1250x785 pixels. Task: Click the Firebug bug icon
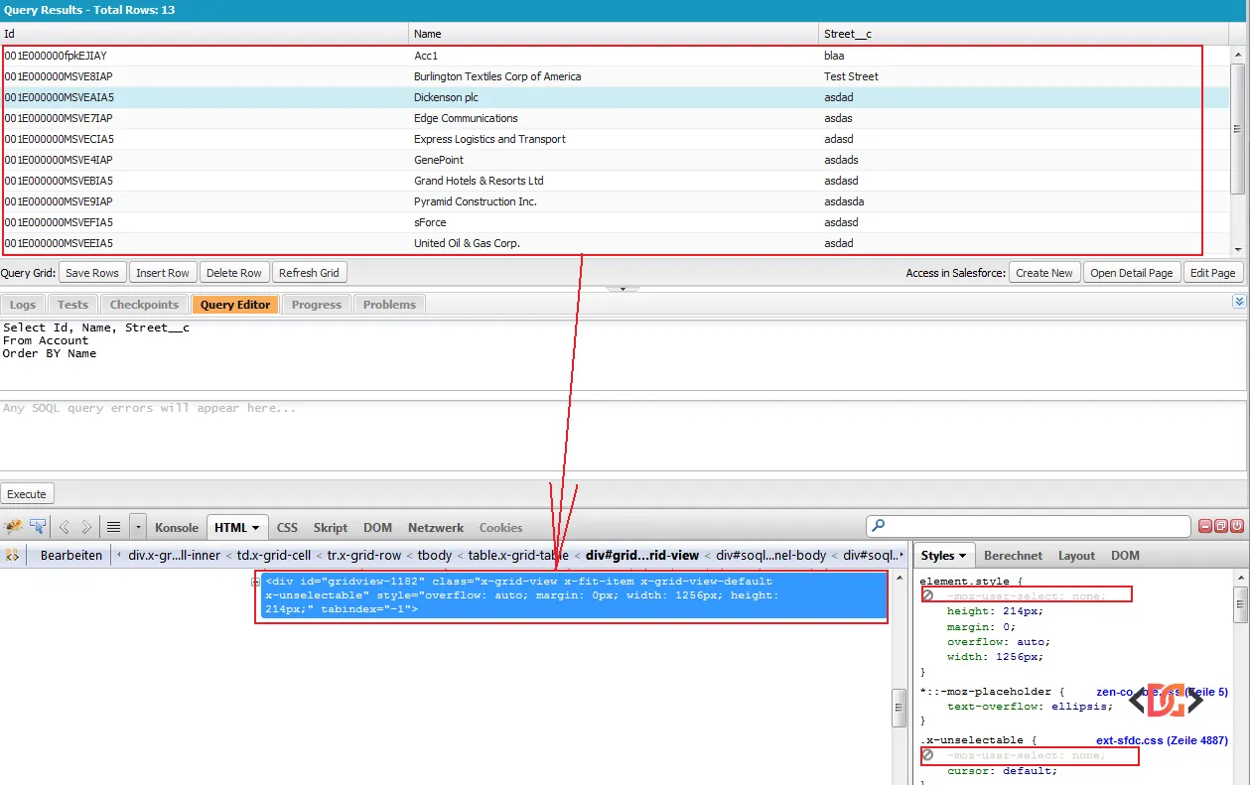[13, 527]
